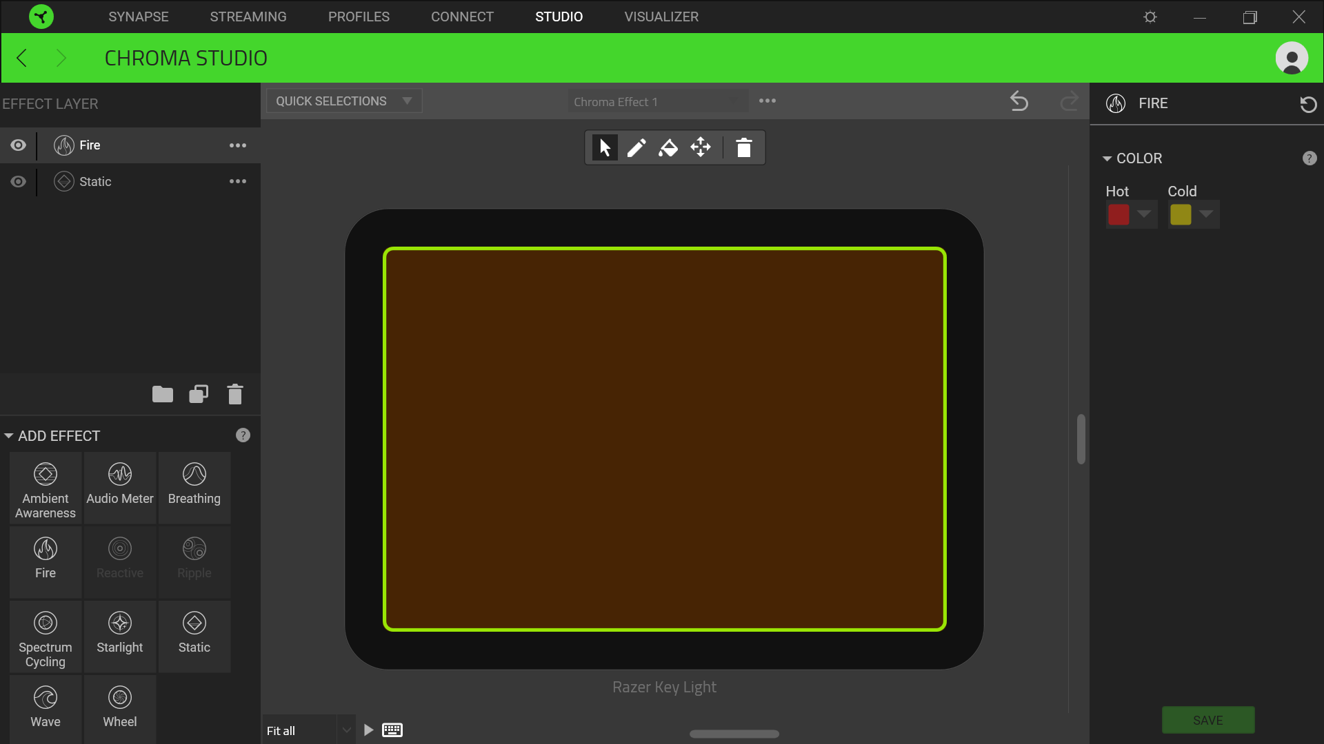
Task: Hide the Fire layer
Action: pyautogui.click(x=19, y=145)
